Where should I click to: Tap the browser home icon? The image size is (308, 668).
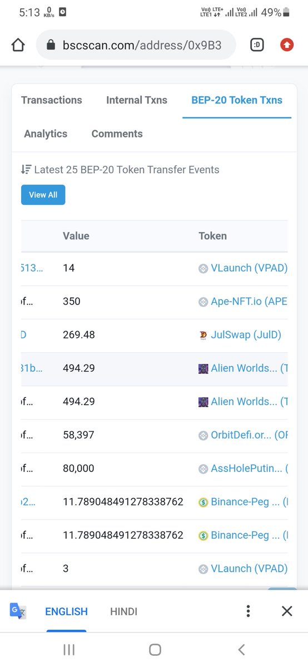[18, 45]
